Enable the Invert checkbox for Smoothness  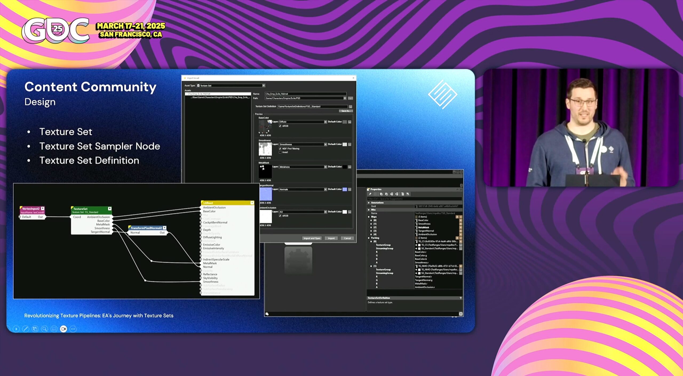[x=280, y=152]
